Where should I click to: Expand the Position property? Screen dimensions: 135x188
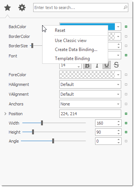pyautogui.click(x=5, y=114)
